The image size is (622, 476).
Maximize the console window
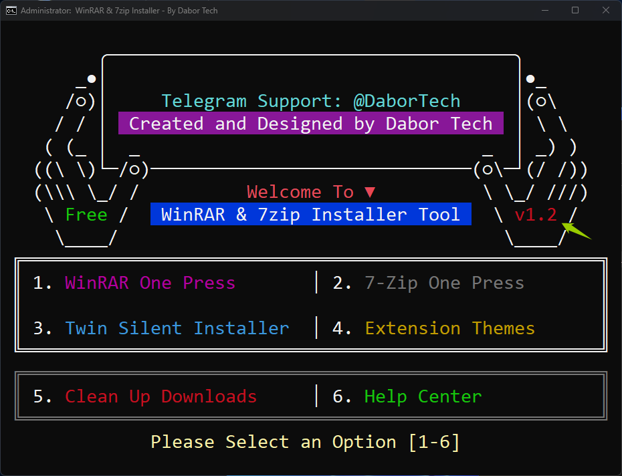point(575,11)
